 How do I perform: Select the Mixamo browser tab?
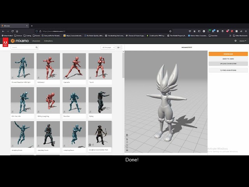tap(15, 26)
